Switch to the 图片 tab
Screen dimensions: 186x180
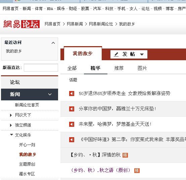(142, 68)
